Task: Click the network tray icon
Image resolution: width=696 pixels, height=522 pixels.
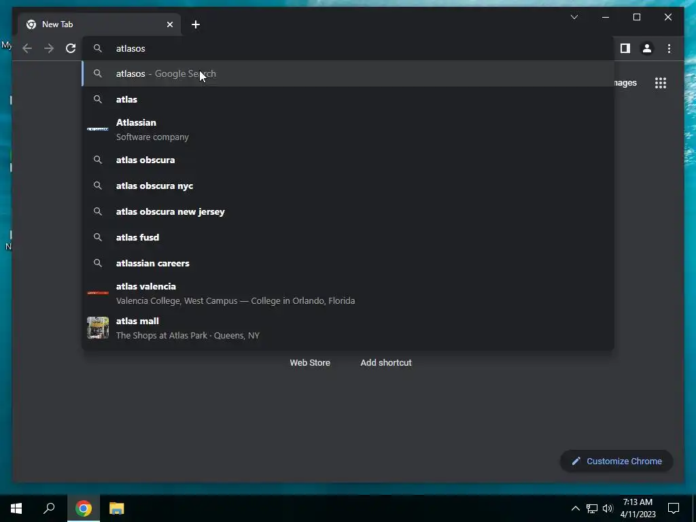Action: tap(592, 508)
